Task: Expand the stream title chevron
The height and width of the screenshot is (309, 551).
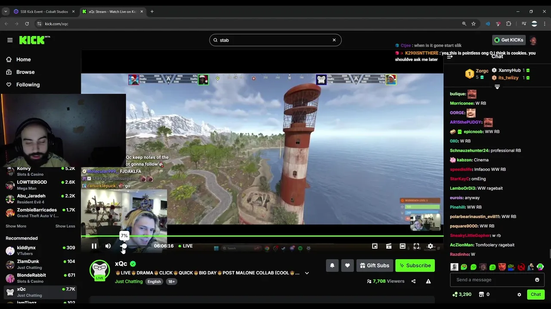Action: click(x=307, y=273)
